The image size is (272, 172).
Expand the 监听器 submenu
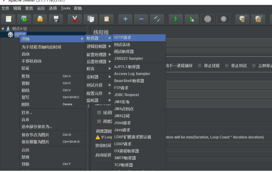[99, 100]
